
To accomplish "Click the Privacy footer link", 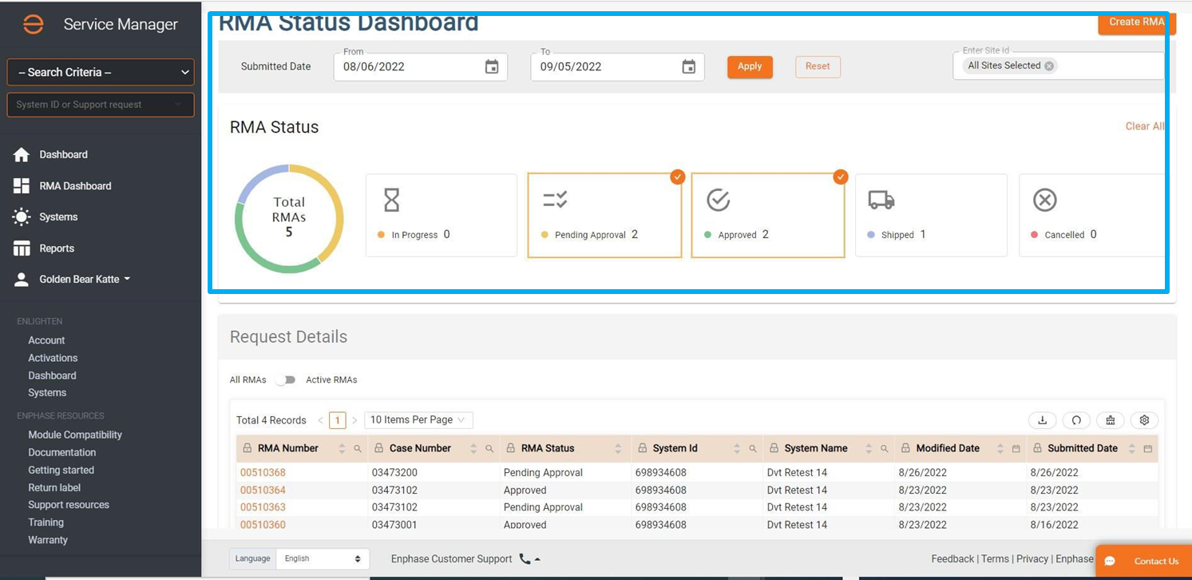I will (1032, 559).
